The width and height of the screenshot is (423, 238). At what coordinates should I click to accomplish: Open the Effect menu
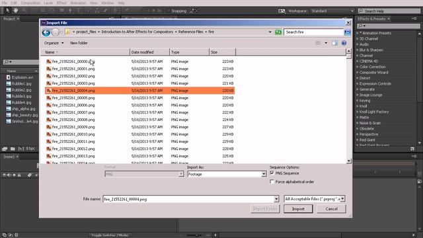coord(61,3)
